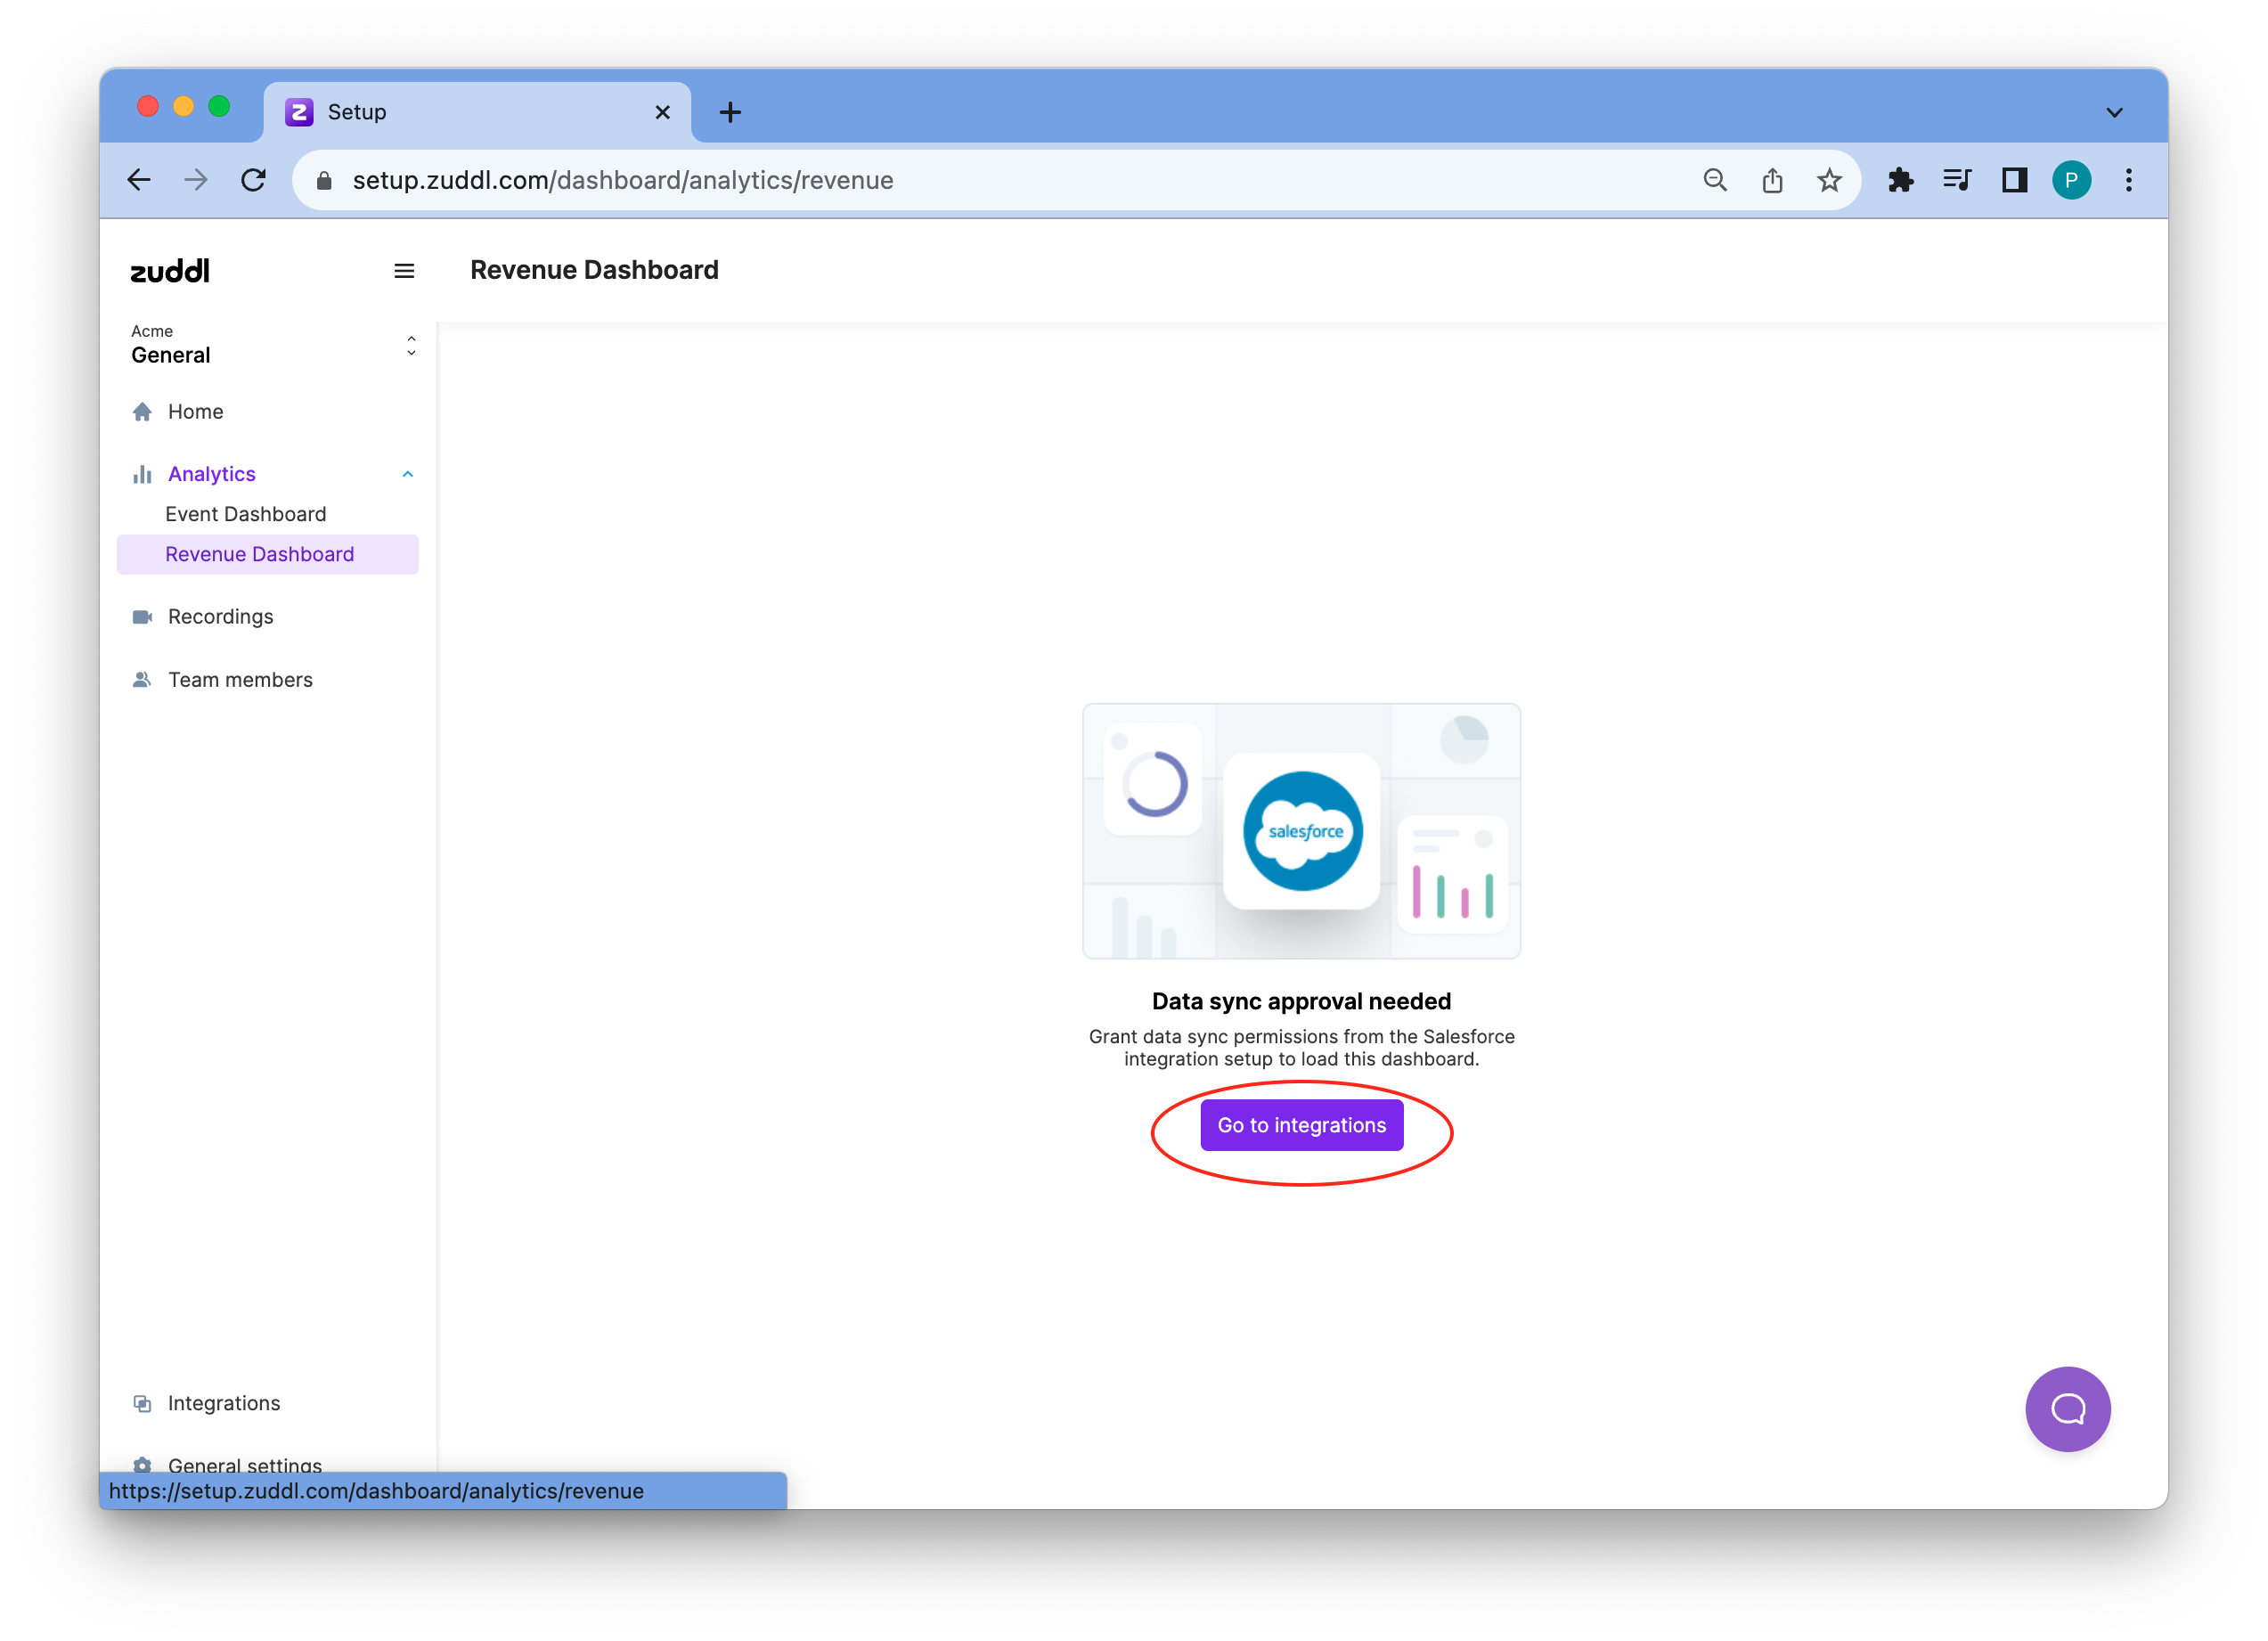This screenshot has height=1641, width=2268.
Task: Open the purple chat support bubble
Action: tap(2066, 1408)
